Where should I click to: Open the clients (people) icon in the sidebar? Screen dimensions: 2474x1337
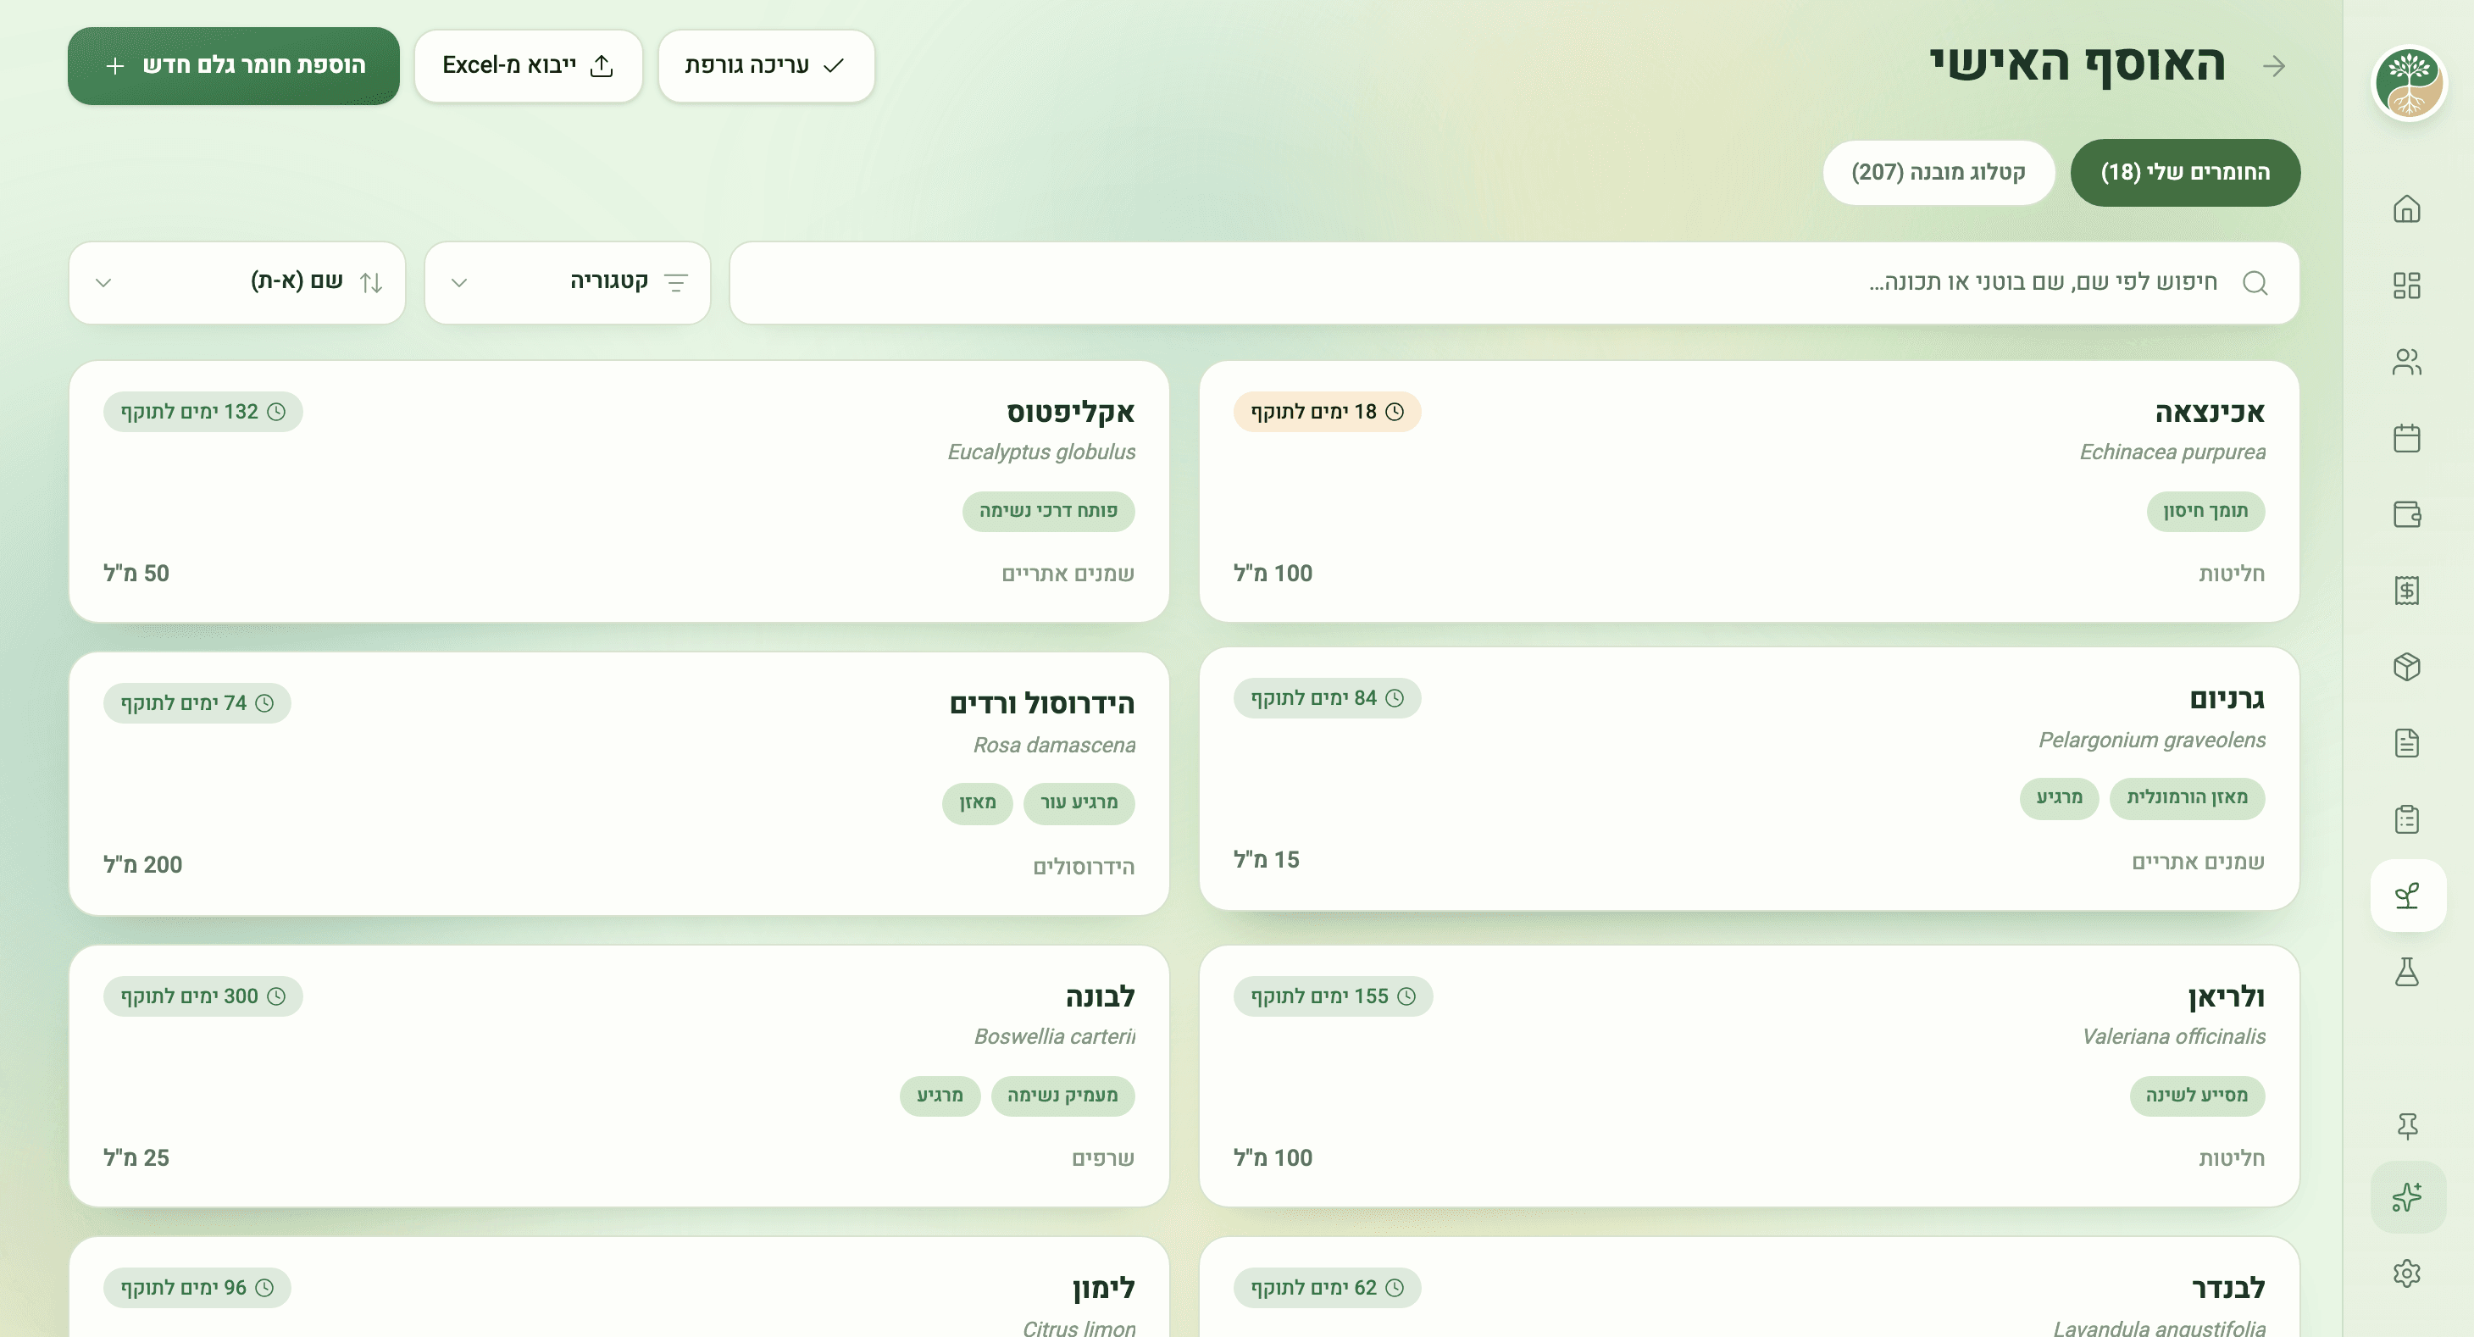(2407, 362)
